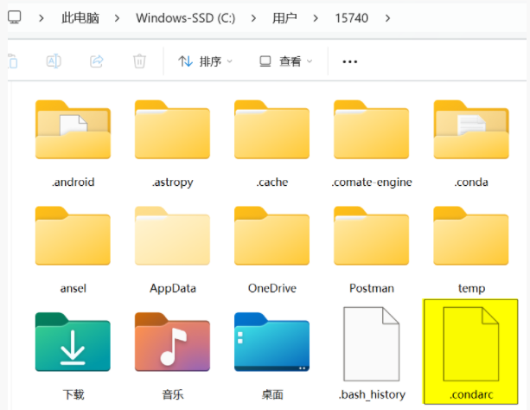
Task: Select the temp folder icon
Action: click(471, 235)
